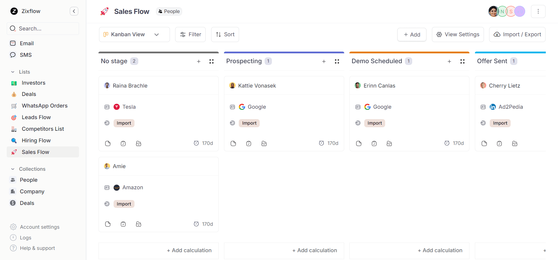Screen dimensions: 558x260
Task: Add a card to No stage column
Action: click(199, 61)
